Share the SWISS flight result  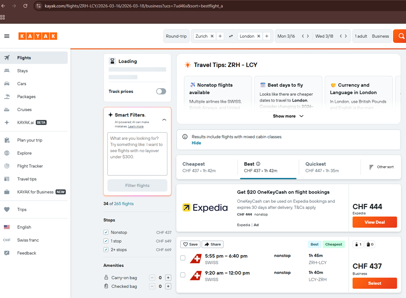(x=213, y=244)
